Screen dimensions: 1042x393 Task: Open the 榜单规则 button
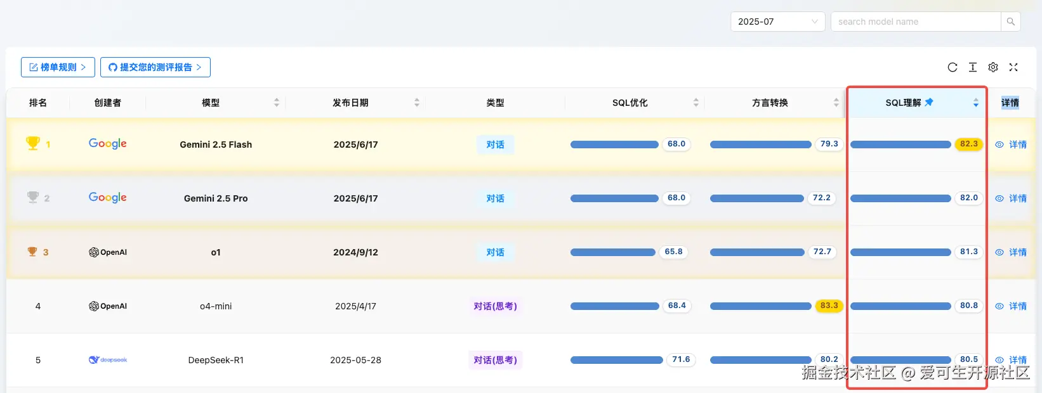[58, 67]
